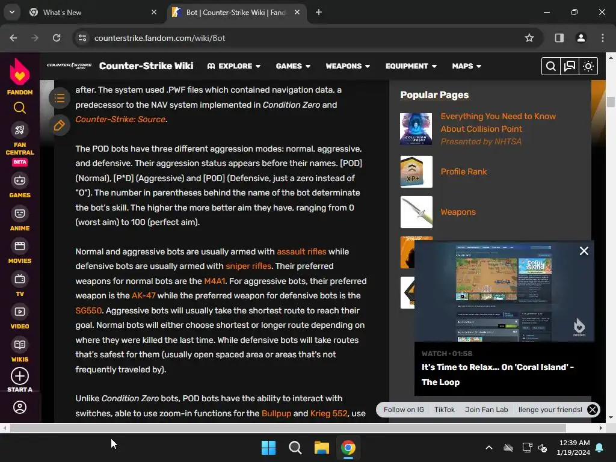Expand the Explore dropdown menu

(x=234, y=66)
